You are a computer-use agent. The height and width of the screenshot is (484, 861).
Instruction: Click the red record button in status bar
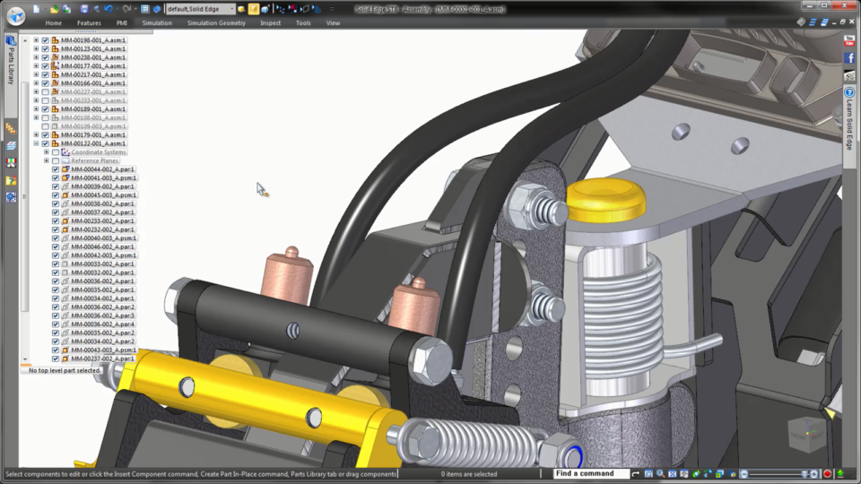pyautogui.click(x=827, y=473)
